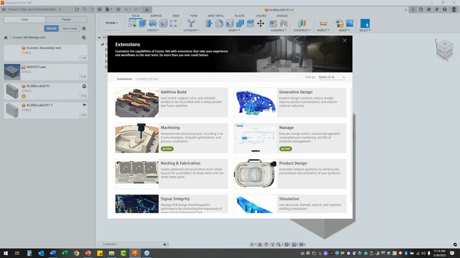The width and height of the screenshot is (460, 258).
Task: Click the Automate tool icon
Action: 191,23
